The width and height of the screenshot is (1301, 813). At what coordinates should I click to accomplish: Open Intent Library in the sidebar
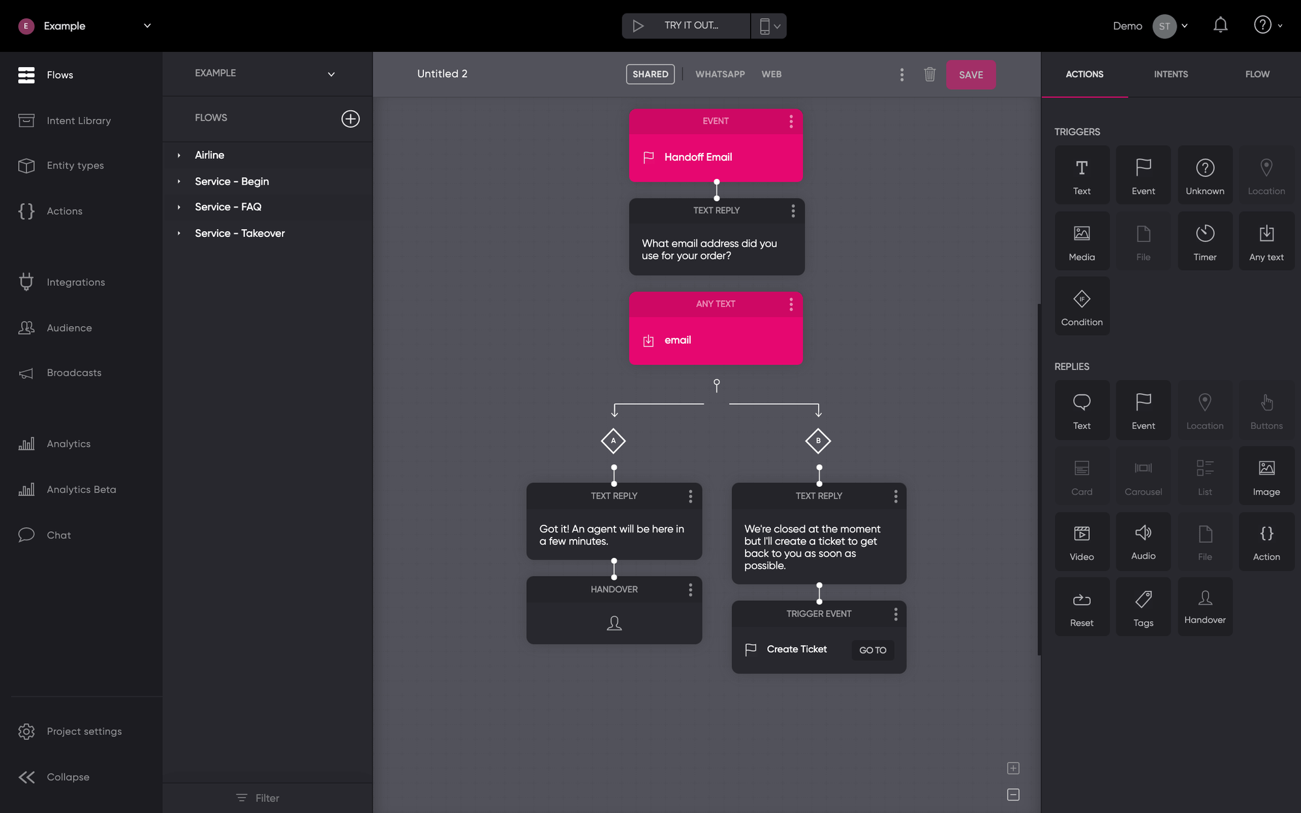[x=79, y=120]
